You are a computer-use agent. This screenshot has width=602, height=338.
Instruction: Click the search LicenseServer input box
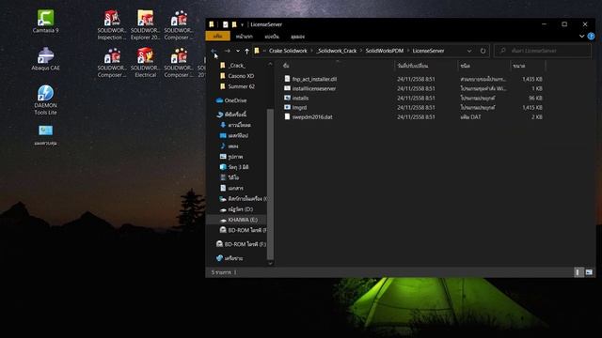[x=543, y=51]
